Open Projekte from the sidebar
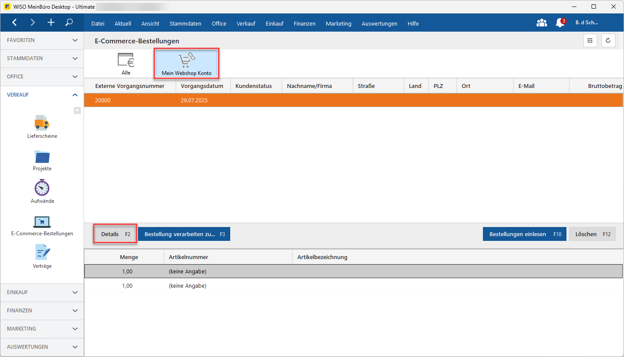The height and width of the screenshot is (357, 624). (42, 160)
